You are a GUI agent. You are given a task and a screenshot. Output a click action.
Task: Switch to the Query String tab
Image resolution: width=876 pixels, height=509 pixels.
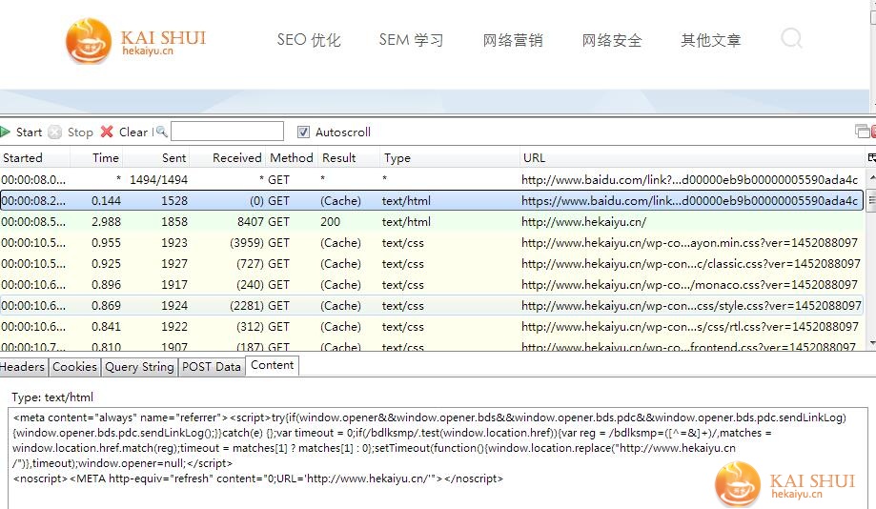pyautogui.click(x=139, y=367)
